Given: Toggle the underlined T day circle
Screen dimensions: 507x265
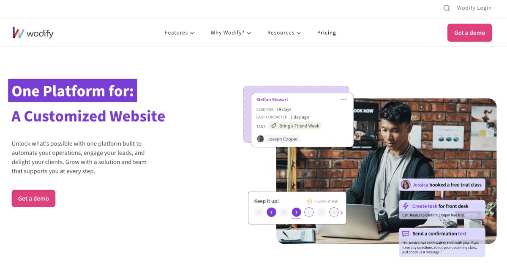Looking at the screenshot, I should tap(297, 212).
